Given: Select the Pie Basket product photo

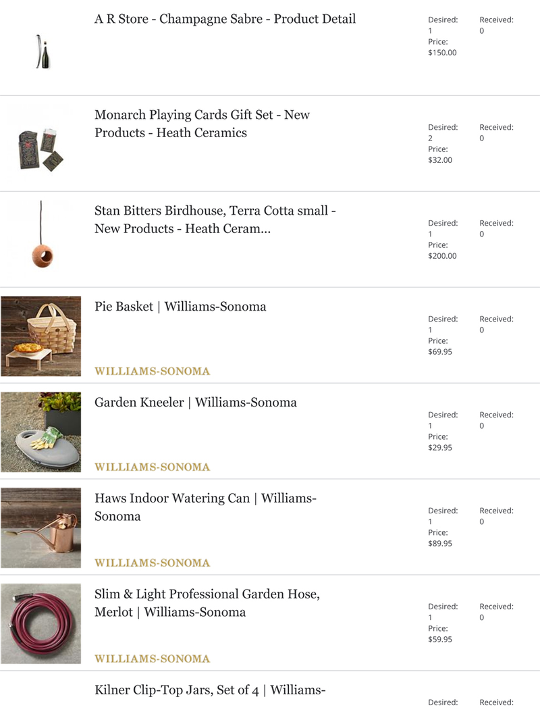Looking at the screenshot, I should [x=41, y=336].
